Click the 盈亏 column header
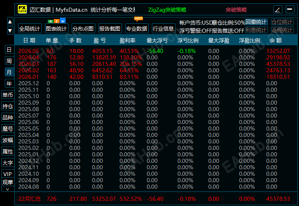 click(x=99, y=40)
